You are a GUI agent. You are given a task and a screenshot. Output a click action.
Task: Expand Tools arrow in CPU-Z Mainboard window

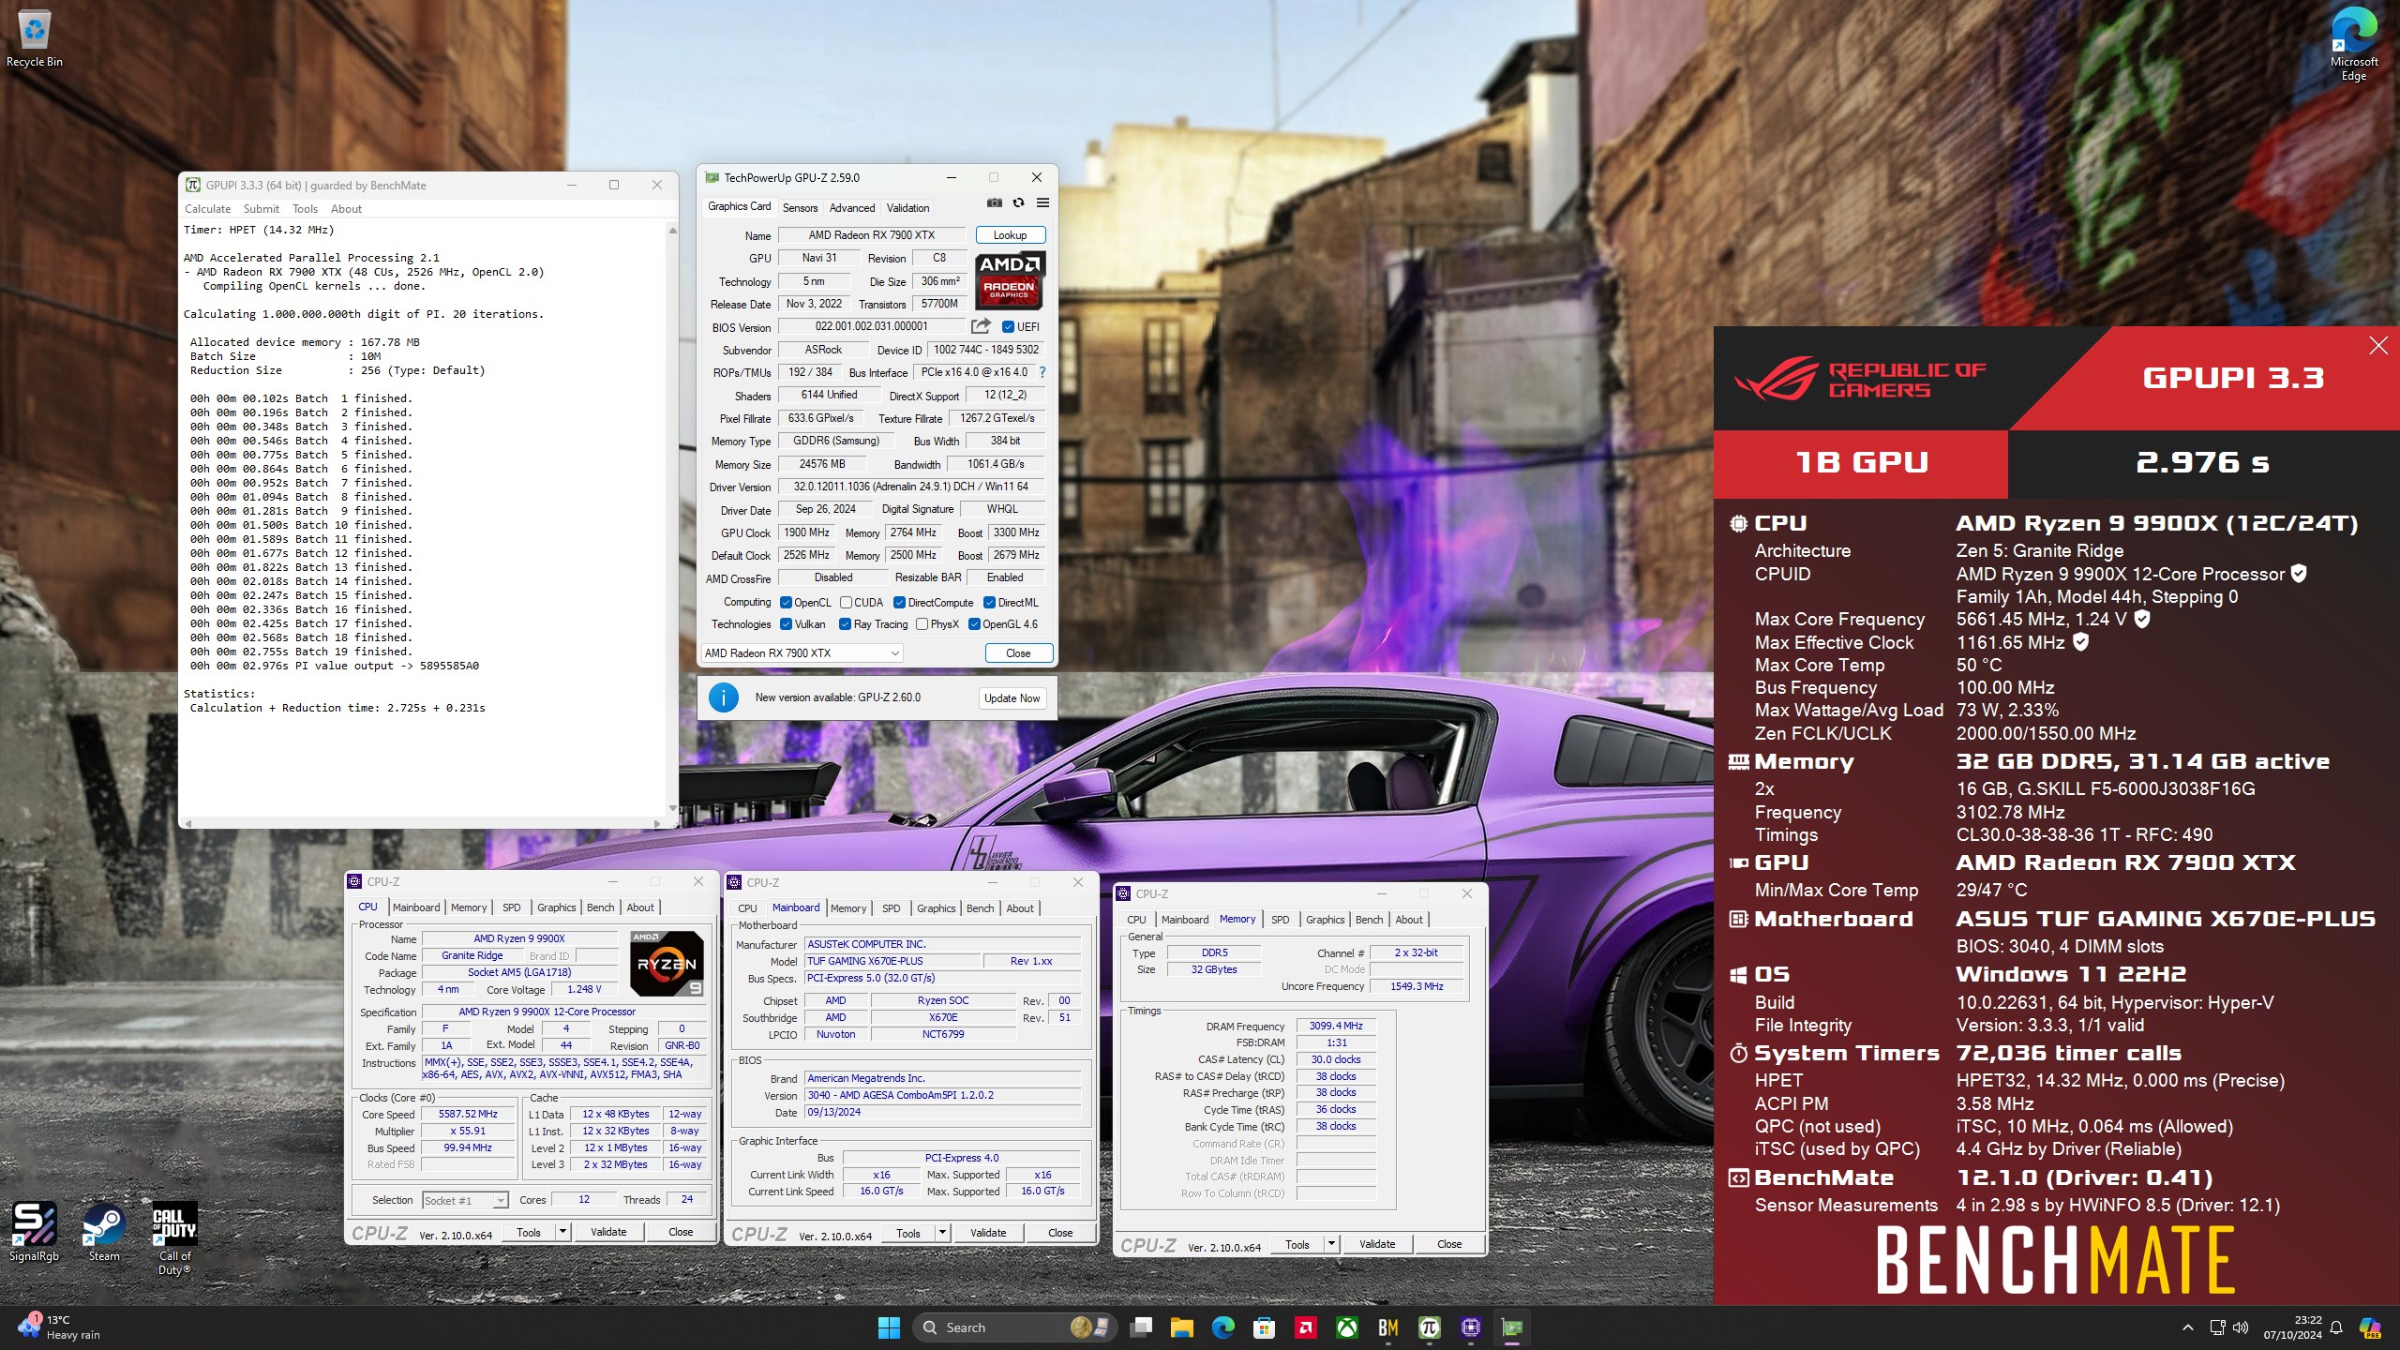coord(942,1233)
